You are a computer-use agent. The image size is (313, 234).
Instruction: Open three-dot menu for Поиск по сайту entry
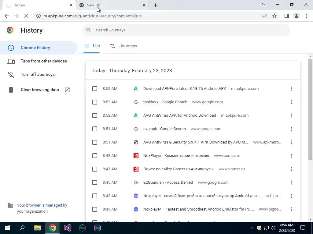click(x=291, y=169)
